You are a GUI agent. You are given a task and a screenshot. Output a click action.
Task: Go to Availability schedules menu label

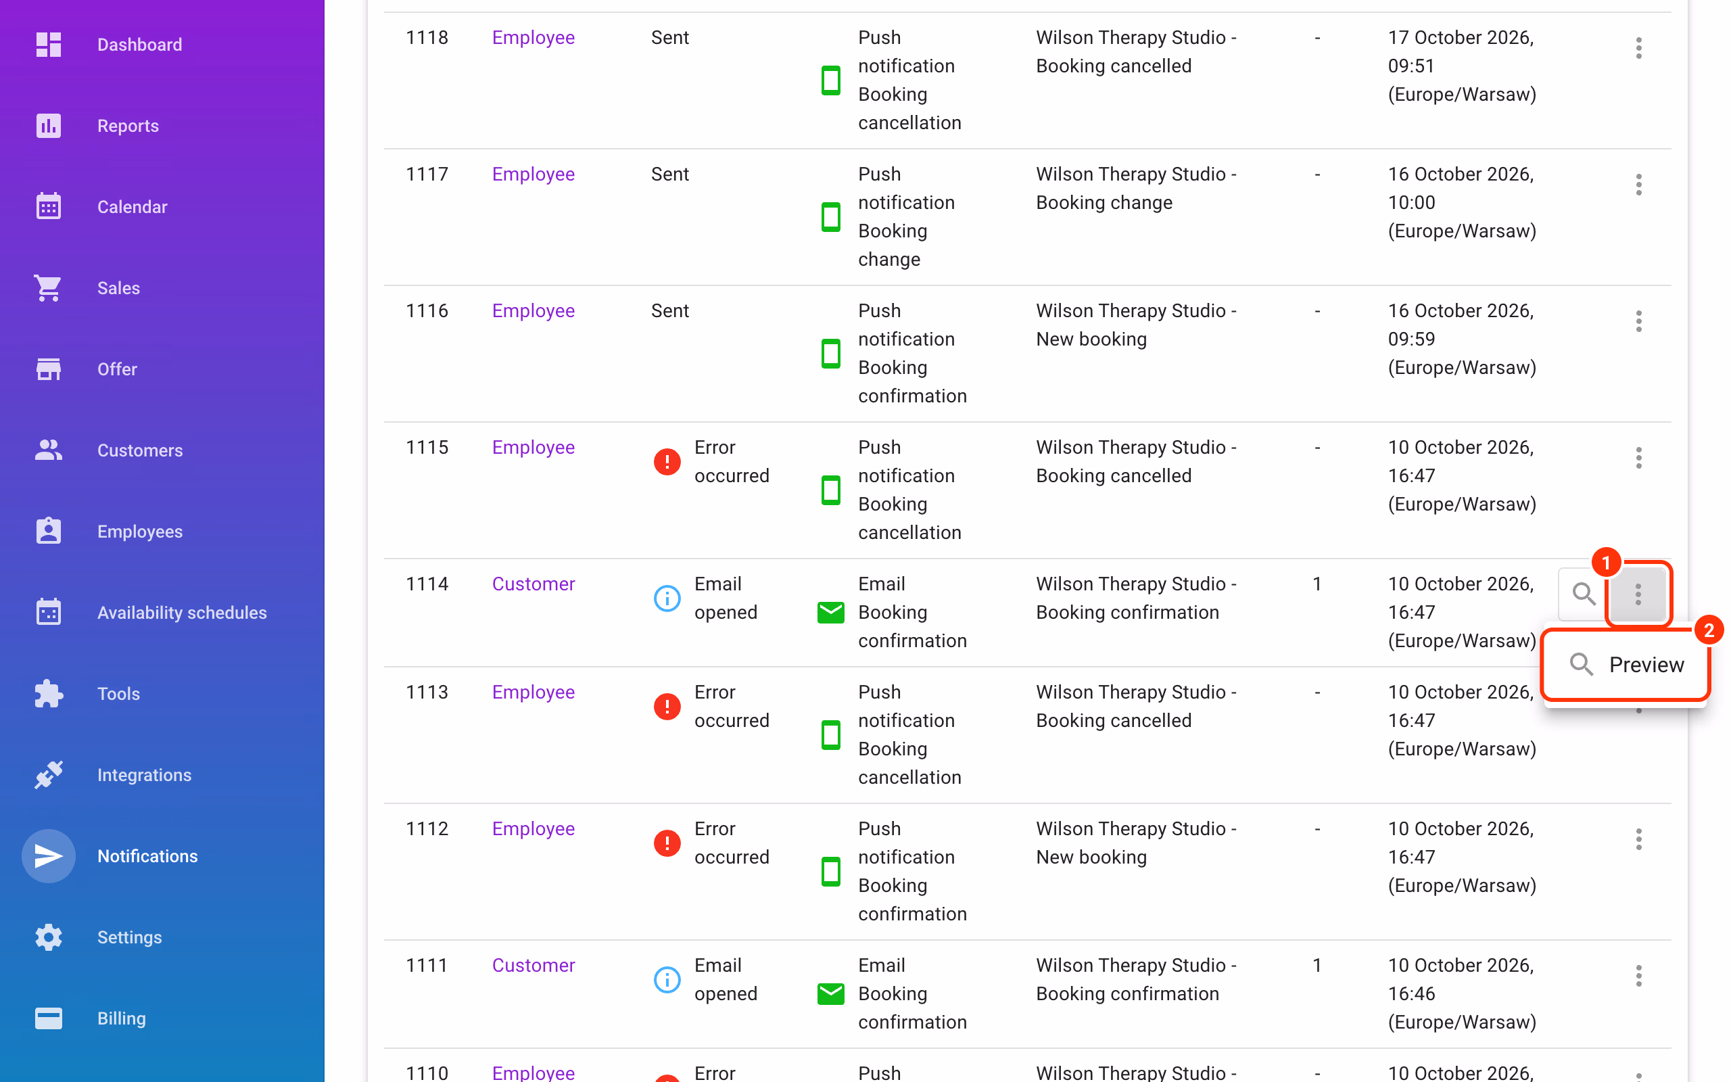coord(182,613)
